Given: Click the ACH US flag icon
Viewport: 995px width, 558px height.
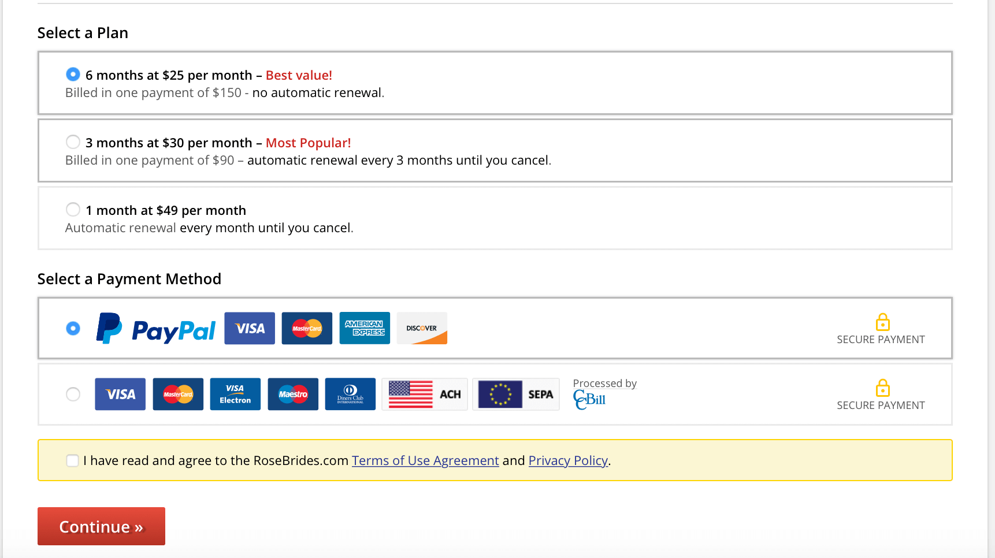Looking at the screenshot, I should coord(425,394).
